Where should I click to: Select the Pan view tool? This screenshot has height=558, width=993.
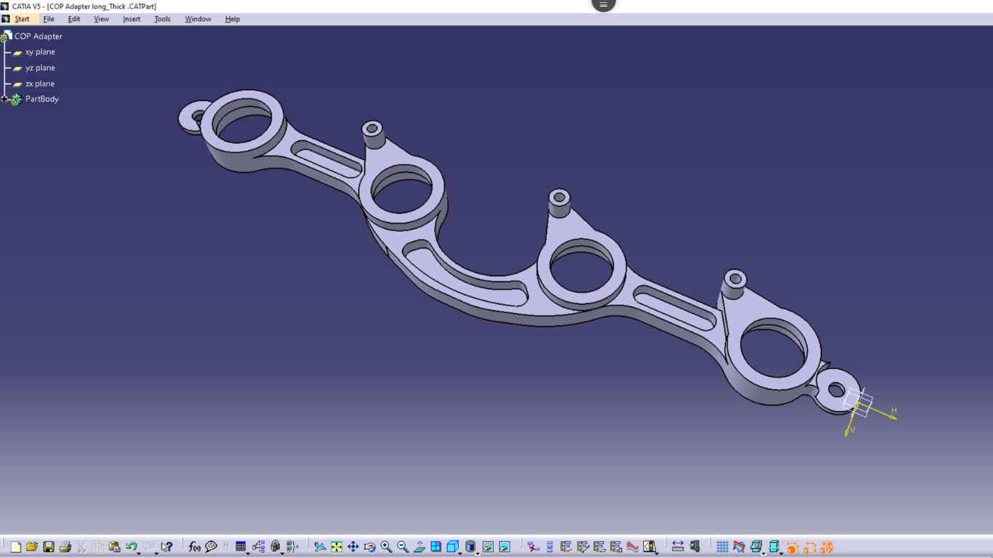click(353, 547)
